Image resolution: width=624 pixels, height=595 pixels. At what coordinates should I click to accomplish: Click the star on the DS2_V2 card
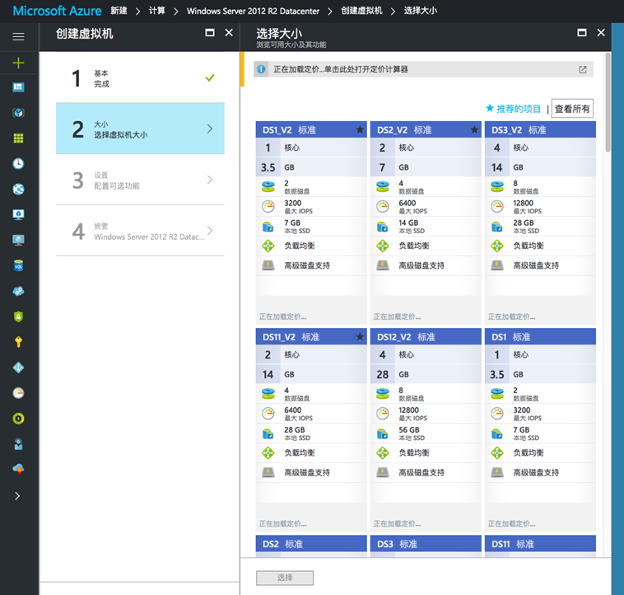pos(474,129)
